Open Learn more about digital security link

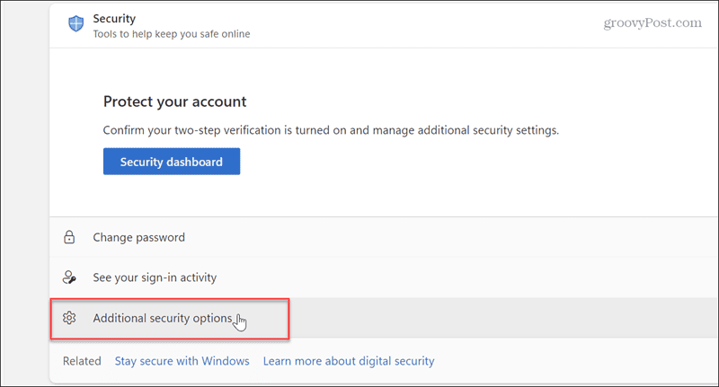tap(348, 361)
